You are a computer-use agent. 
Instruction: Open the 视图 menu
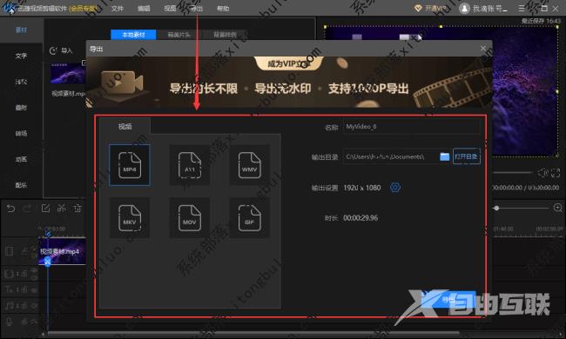[170, 9]
